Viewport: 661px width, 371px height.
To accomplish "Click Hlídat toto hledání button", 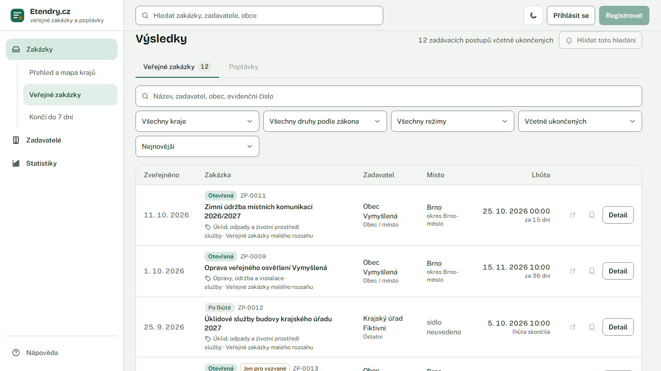I will pyautogui.click(x=601, y=40).
